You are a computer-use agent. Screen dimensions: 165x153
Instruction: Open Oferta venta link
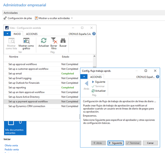tap(11, 146)
